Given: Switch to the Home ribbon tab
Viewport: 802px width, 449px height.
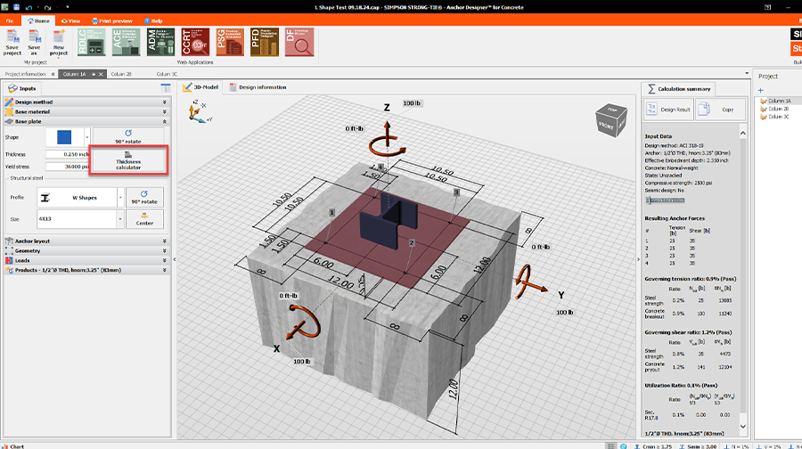Looking at the screenshot, I should [38, 21].
